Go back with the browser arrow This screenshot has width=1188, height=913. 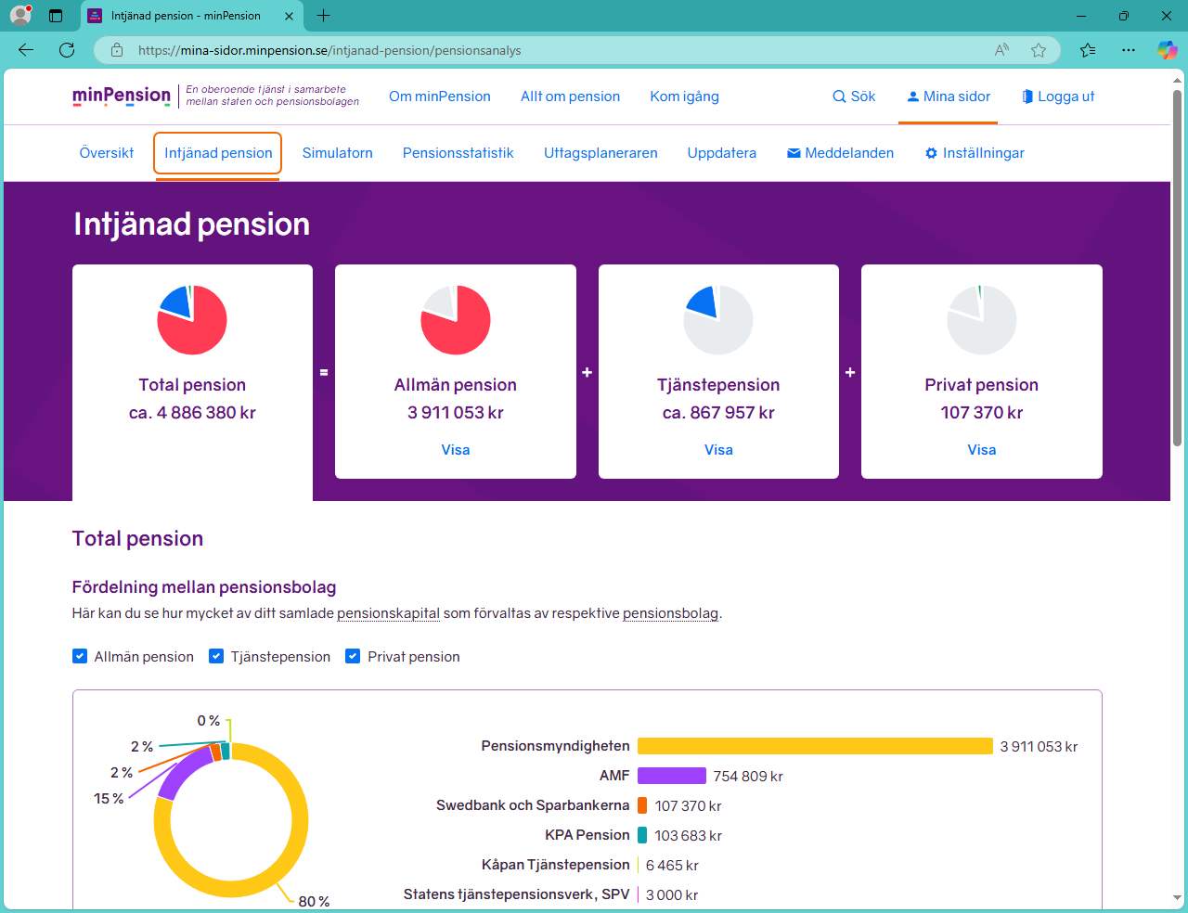[x=26, y=50]
